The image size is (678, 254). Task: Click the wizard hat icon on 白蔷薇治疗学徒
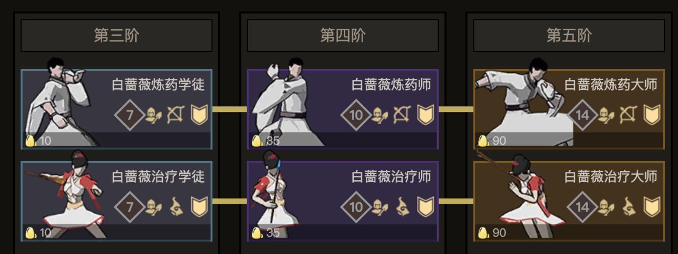click(x=176, y=207)
